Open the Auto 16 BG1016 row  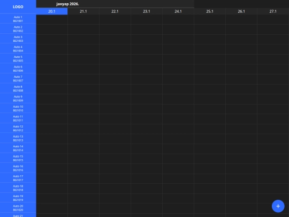click(x=18, y=168)
